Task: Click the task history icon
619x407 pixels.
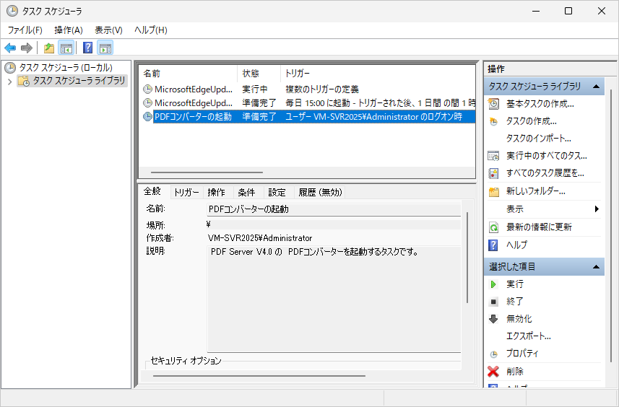Action: pos(493,173)
